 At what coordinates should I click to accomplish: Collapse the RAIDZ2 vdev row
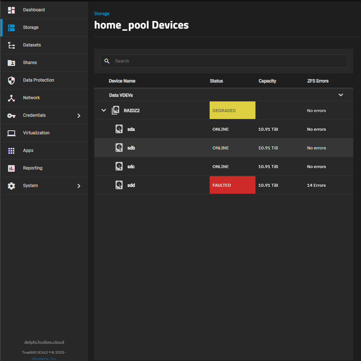click(104, 111)
